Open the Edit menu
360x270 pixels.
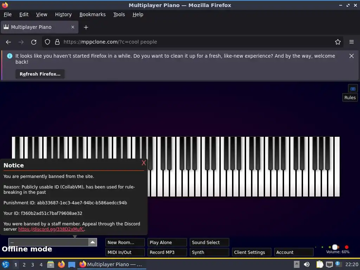(24, 14)
